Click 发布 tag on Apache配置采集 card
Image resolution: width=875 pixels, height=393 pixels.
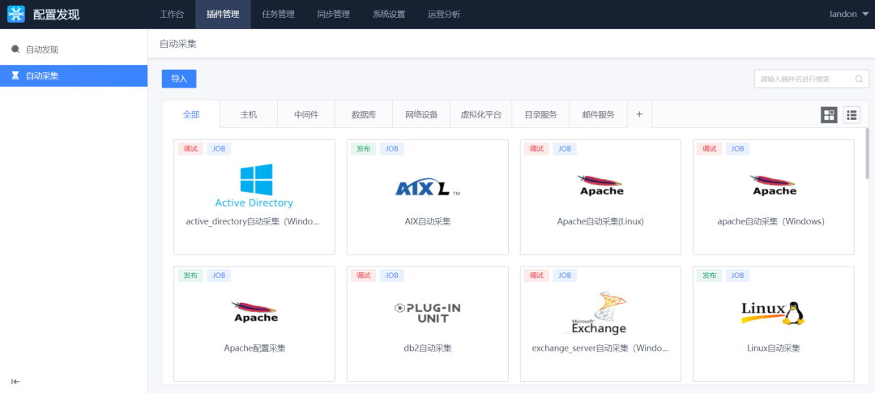pyautogui.click(x=190, y=276)
